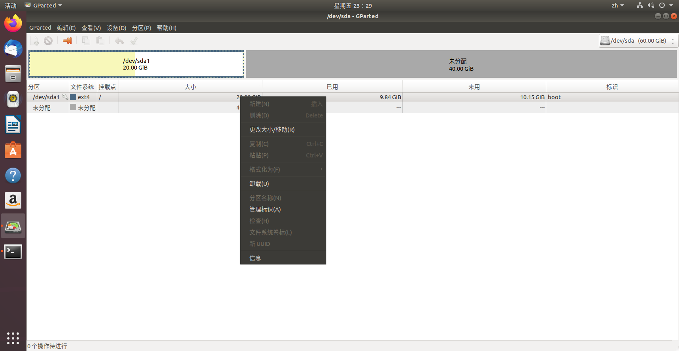
Task: Open the 查看(V) menu
Action: click(91, 28)
